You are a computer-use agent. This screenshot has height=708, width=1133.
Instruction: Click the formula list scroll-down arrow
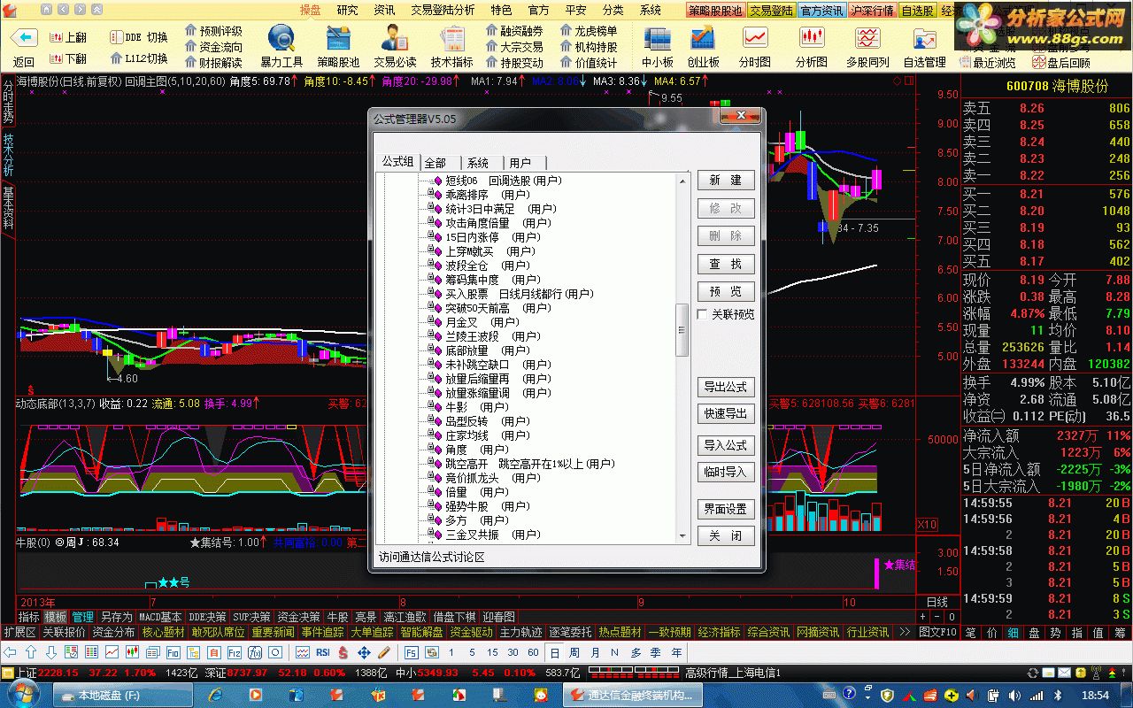tap(682, 536)
